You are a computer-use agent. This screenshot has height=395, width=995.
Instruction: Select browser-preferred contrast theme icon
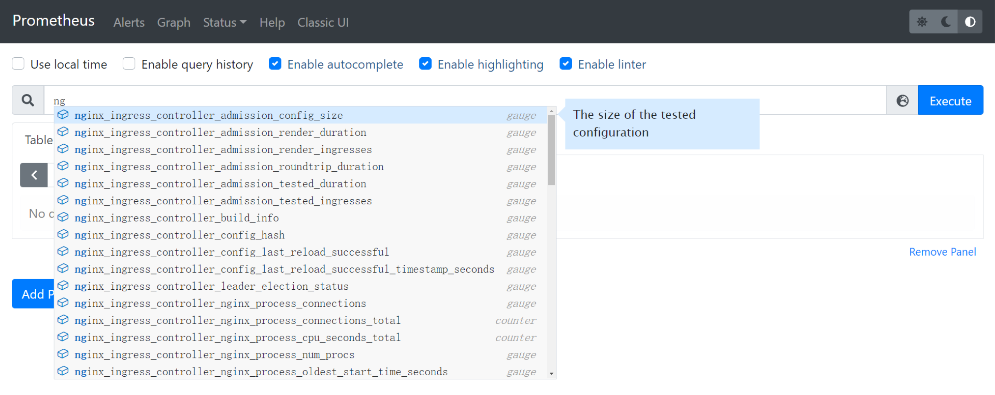tap(970, 22)
